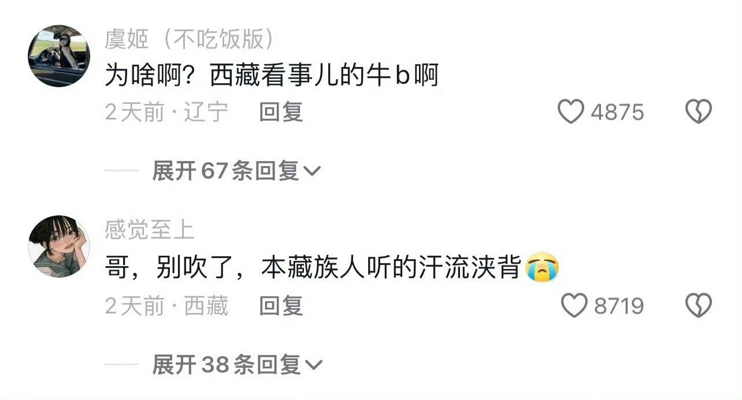Image resolution: width=742 pixels, height=400 pixels.
Task: Open 虞姬's car selfie avatar
Action: pos(59,56)
